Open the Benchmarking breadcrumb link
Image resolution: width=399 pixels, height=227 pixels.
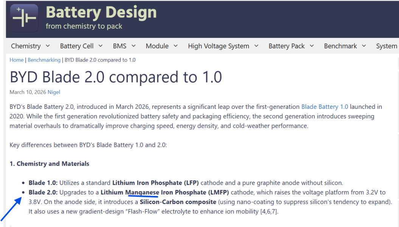[x=44, y=60]
